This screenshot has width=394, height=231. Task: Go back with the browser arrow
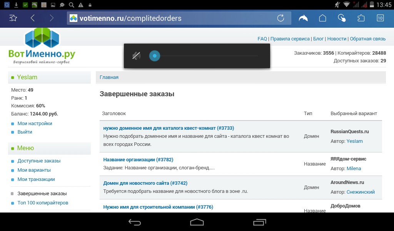32,18
